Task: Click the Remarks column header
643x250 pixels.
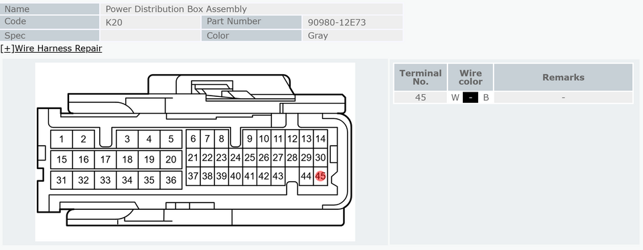Action: click(563, 78)
